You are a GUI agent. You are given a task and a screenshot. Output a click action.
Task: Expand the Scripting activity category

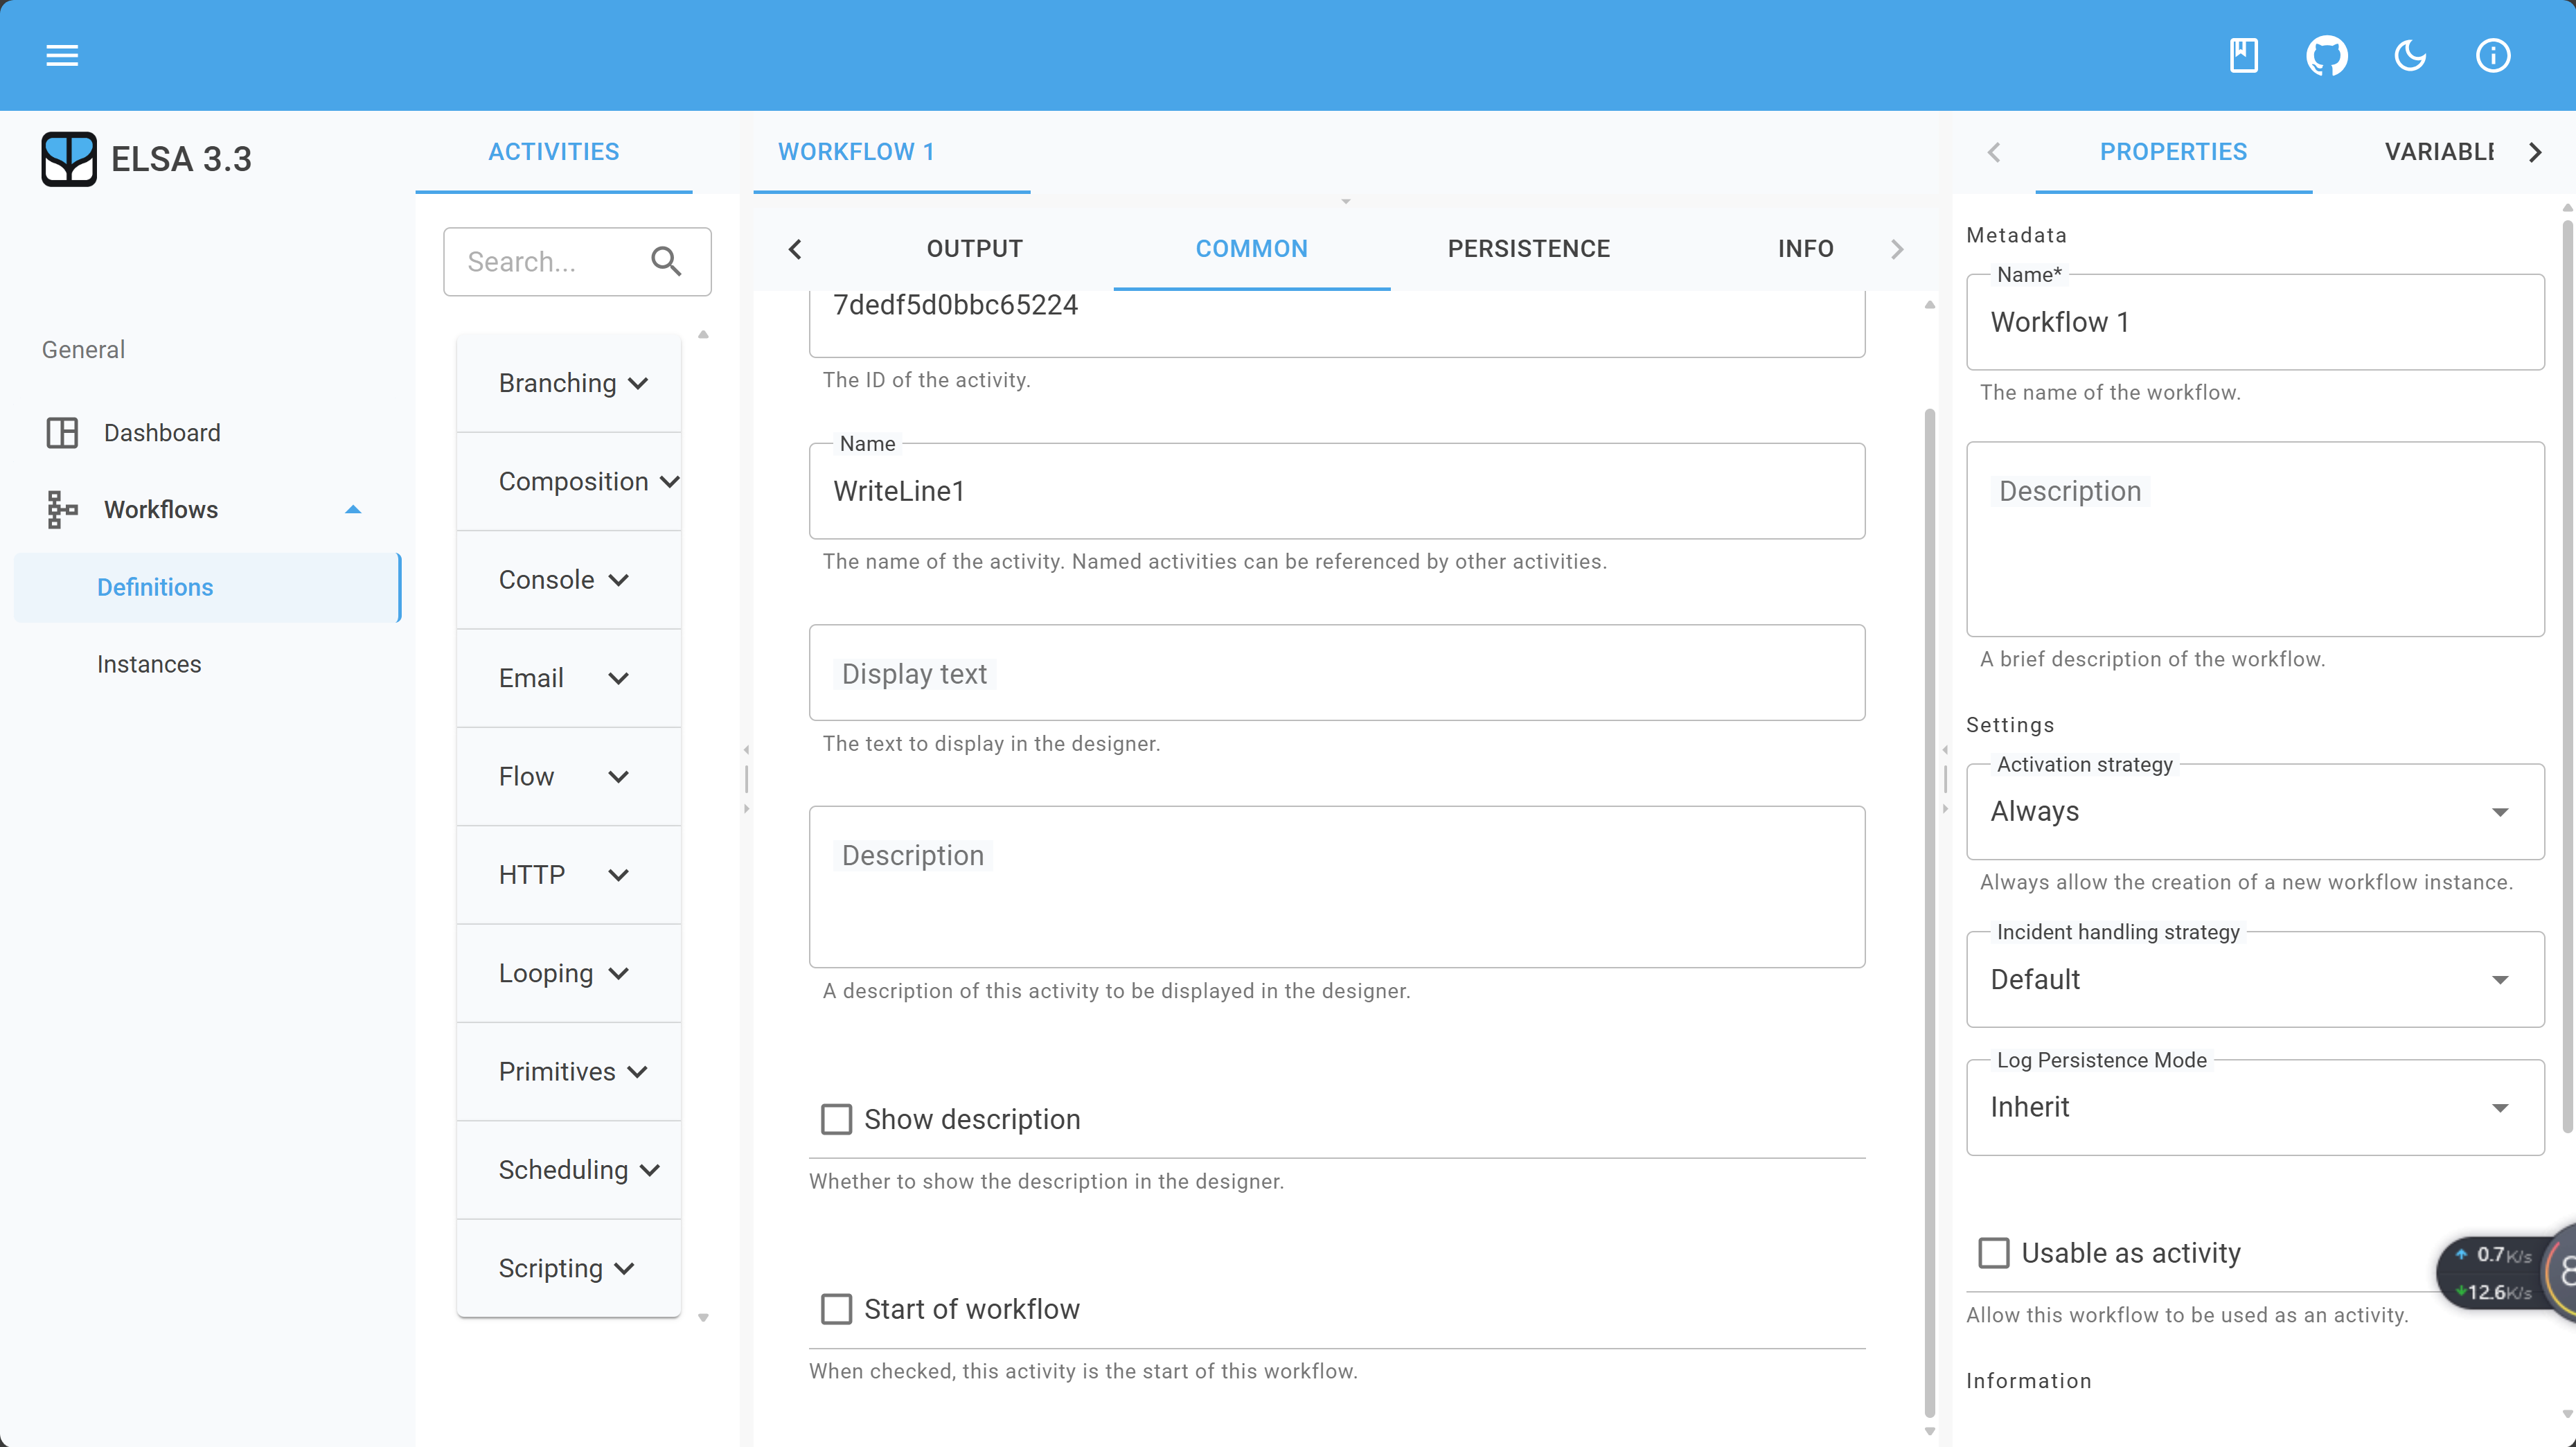[x=569, y=1268]
